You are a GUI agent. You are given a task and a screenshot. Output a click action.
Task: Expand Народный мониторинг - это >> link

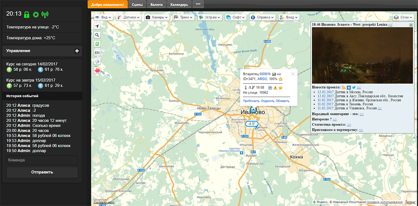(x=362, y=114)
